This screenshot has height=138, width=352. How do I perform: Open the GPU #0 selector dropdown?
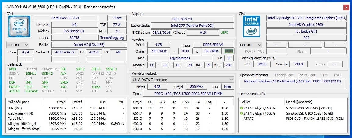(250, 45)
